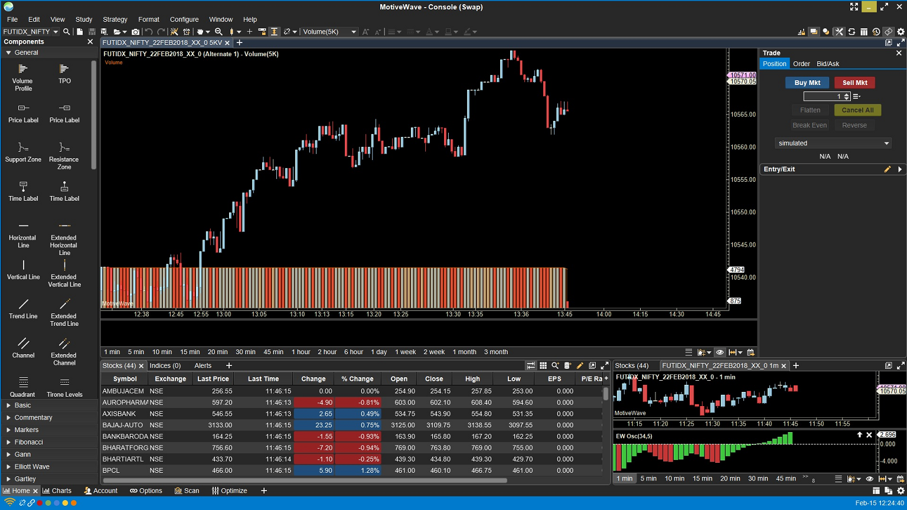907x510 pixels.
Task: Click the Buy Mkt button
Action: click(x=807, y=83)
